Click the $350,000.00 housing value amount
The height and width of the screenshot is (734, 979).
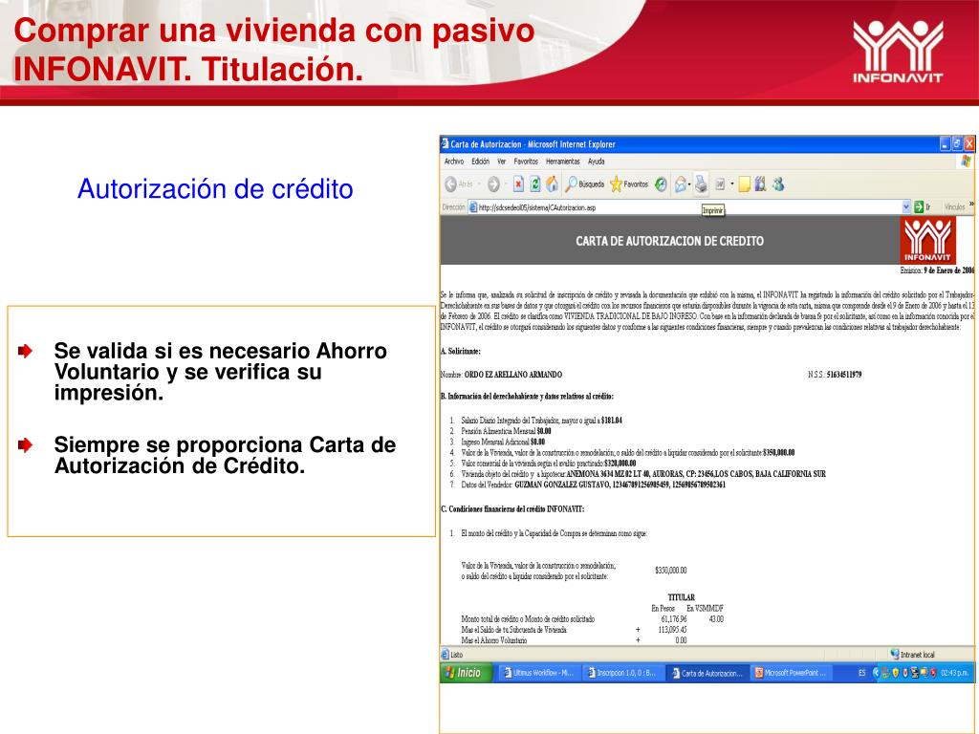click(x=670, y=570)
